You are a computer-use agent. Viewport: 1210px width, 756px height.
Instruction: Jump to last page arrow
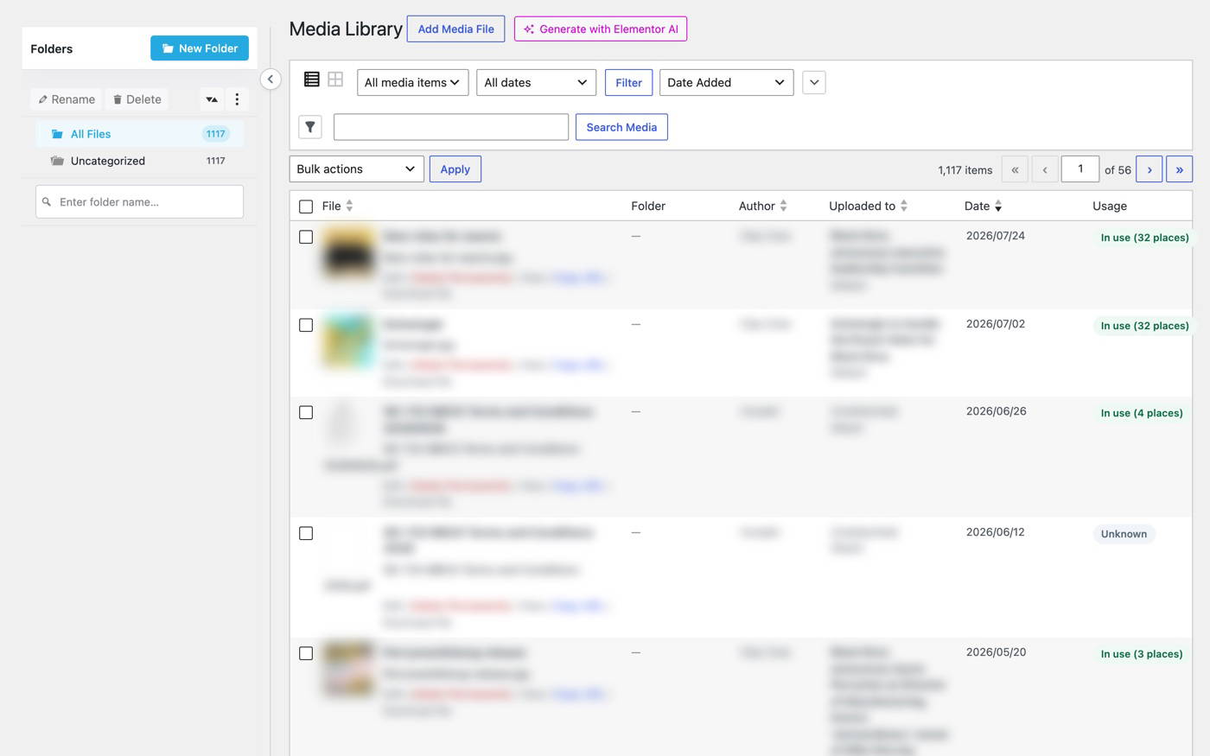[1179, 169]
